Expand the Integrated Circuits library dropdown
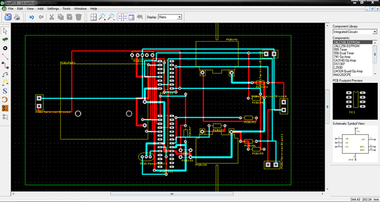380x202 pixels. click(x=355, y=32)
